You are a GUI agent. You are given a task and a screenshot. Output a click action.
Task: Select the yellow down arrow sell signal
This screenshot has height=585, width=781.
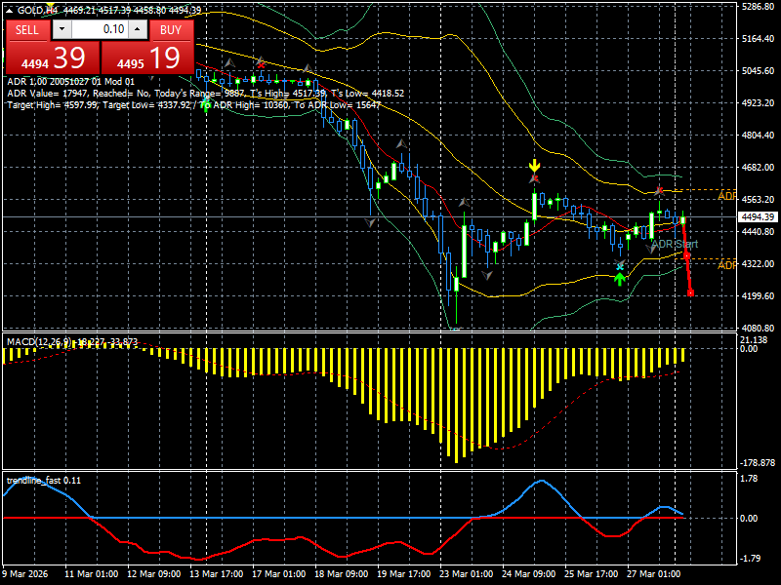click(534, 165)
